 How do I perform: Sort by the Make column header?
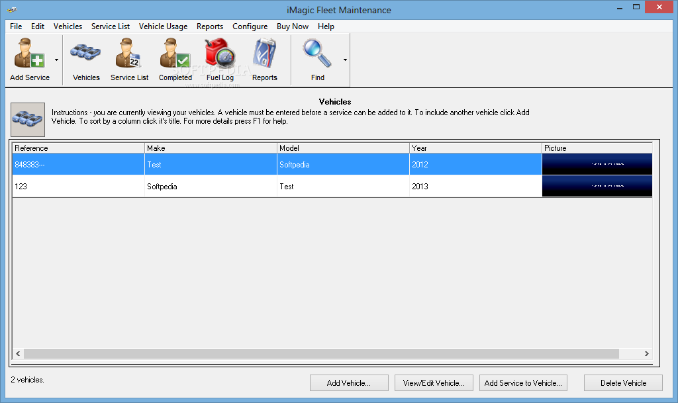(x=211, y=148)
